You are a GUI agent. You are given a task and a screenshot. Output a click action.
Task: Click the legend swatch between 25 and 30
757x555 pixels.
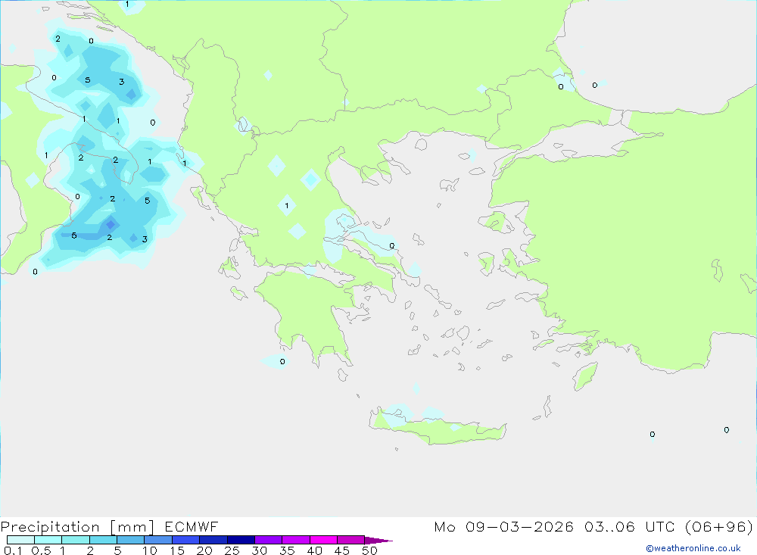point(241,540)
